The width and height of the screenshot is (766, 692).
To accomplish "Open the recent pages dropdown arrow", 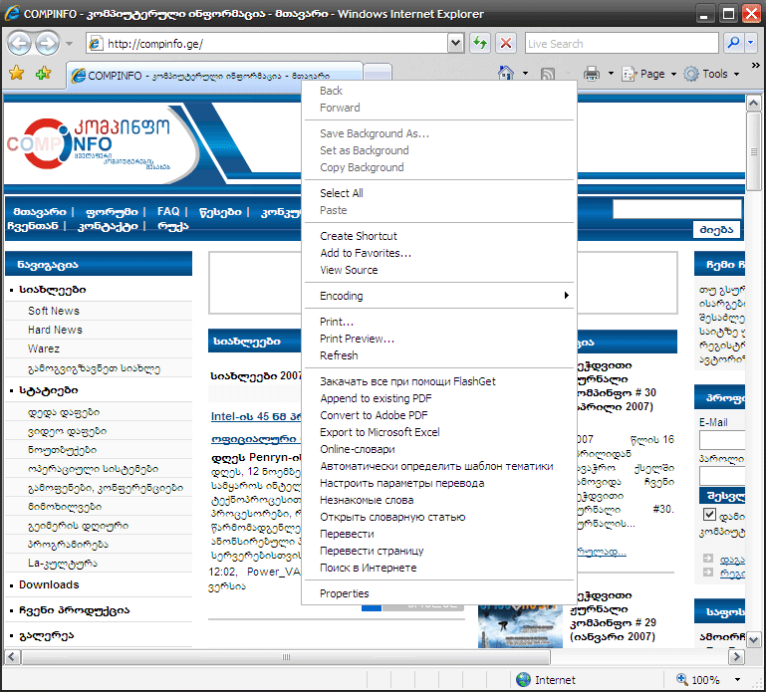I will 69,44.
